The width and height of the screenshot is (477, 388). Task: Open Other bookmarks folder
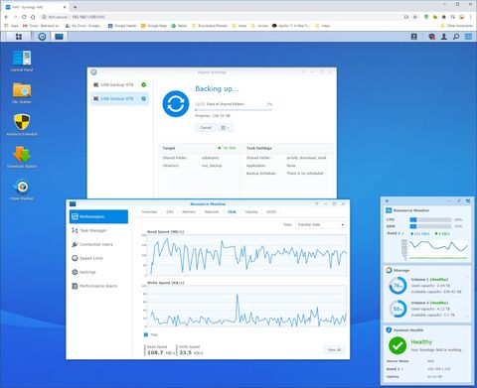pyautogui.click(x=457, y=26)
